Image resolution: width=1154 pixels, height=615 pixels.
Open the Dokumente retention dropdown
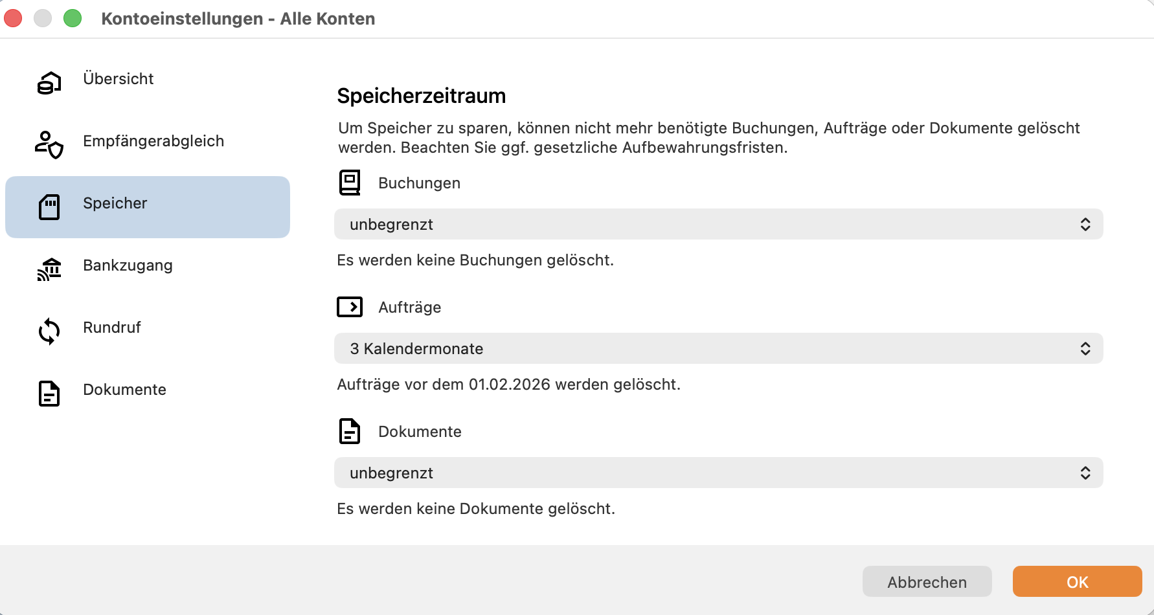click(x=719, y=473)
